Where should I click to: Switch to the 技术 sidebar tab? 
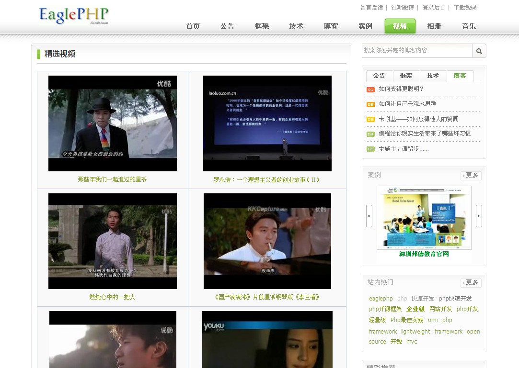(433, 76)
